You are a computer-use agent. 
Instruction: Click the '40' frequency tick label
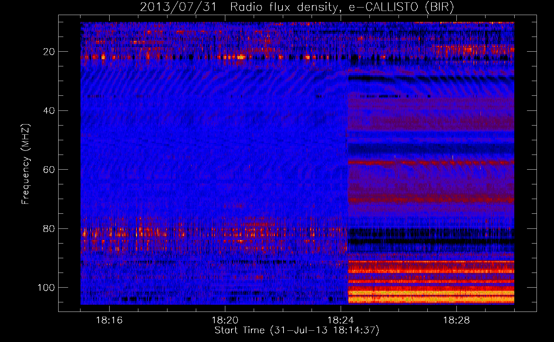(x=49, y=111)
